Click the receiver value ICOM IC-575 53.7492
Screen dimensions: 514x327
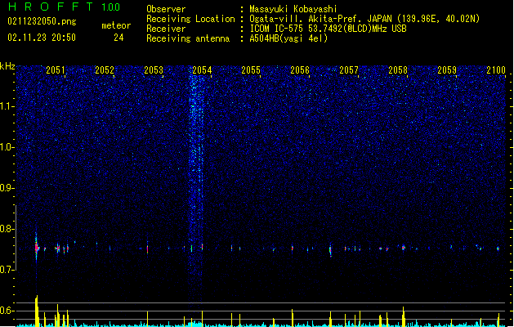coord(328,29)
